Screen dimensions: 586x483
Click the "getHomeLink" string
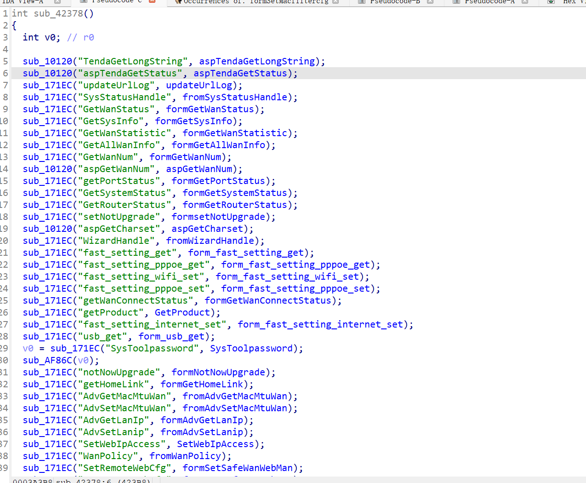pos(114,384)
